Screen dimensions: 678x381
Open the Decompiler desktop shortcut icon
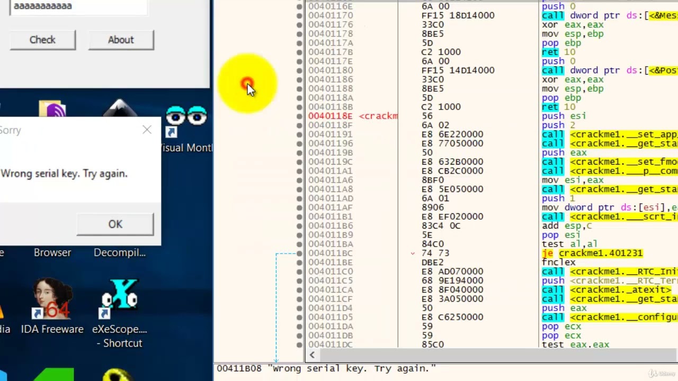[119, 252]
